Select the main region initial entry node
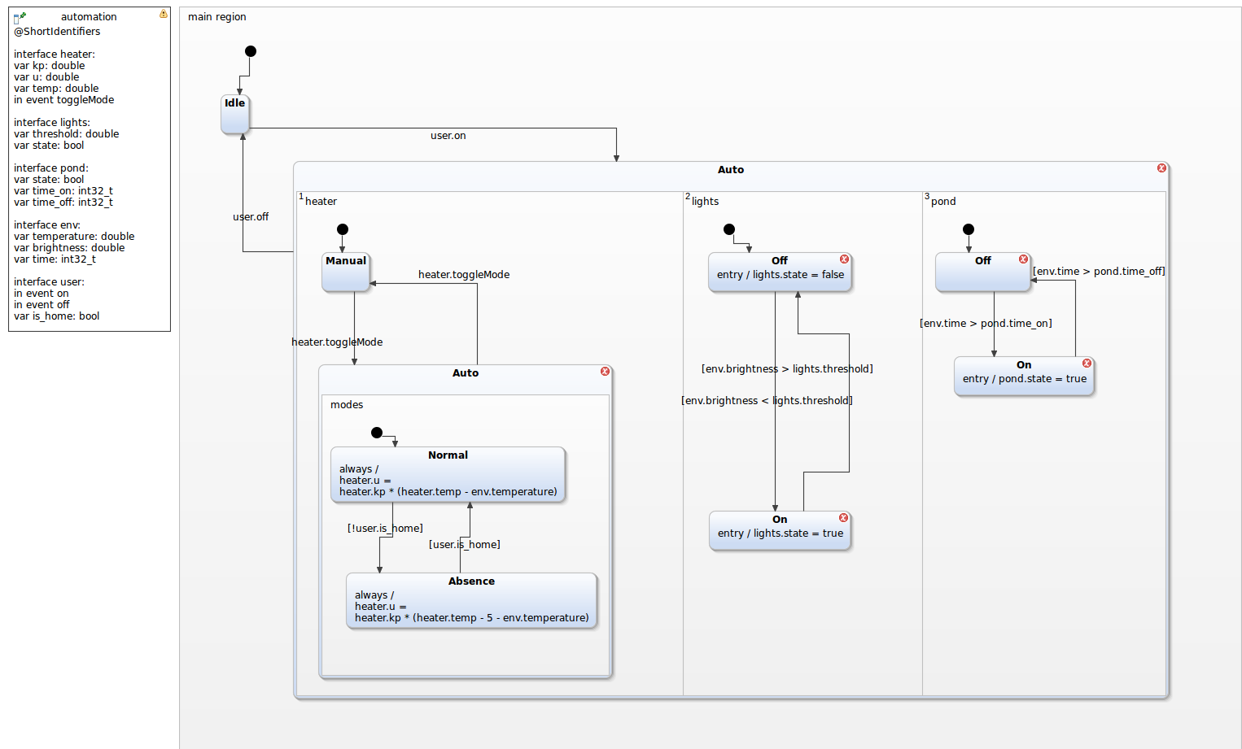 pyautogui.click(x=251, y=51)
